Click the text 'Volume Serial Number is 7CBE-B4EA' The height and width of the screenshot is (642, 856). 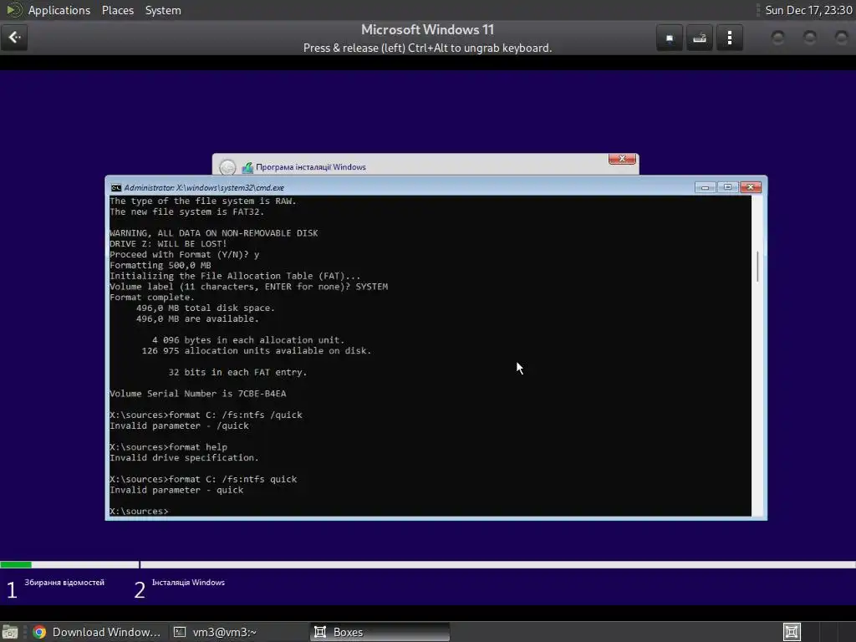click(x=197, y=394)
